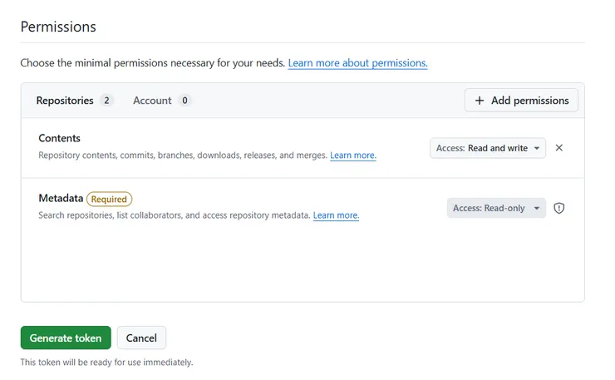
Task: Click the Account count badge showing 0
Action: (x=184, y=101)
